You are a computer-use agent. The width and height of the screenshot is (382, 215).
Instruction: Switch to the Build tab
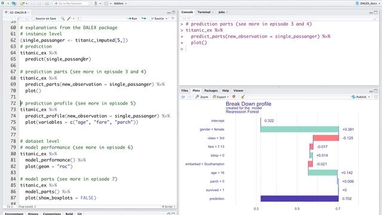tap(69, 214)
